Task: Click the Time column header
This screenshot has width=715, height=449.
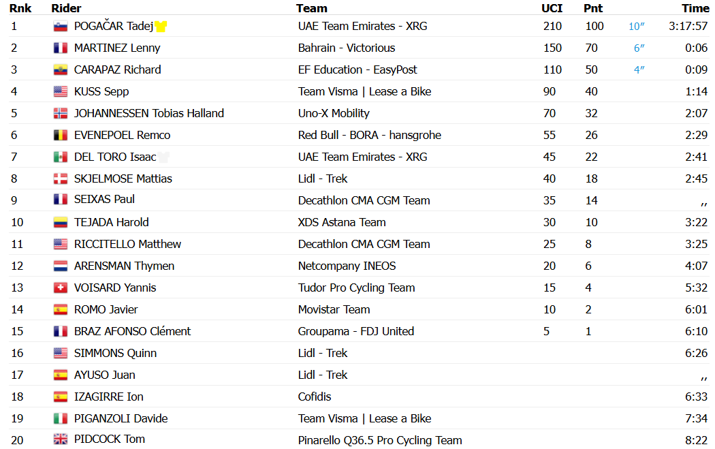Action: tap(695, 8)
